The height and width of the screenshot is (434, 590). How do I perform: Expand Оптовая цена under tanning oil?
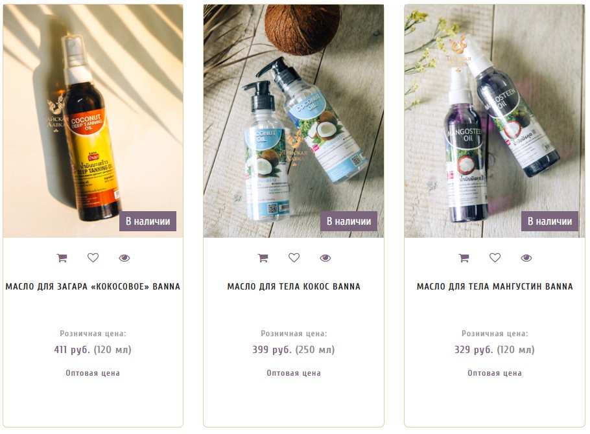point(93,373)
